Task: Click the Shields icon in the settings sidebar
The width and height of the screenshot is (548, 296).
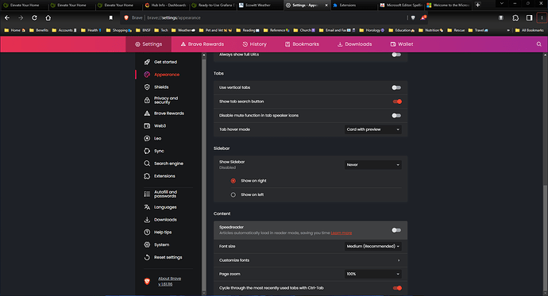Action: (147, 87)
